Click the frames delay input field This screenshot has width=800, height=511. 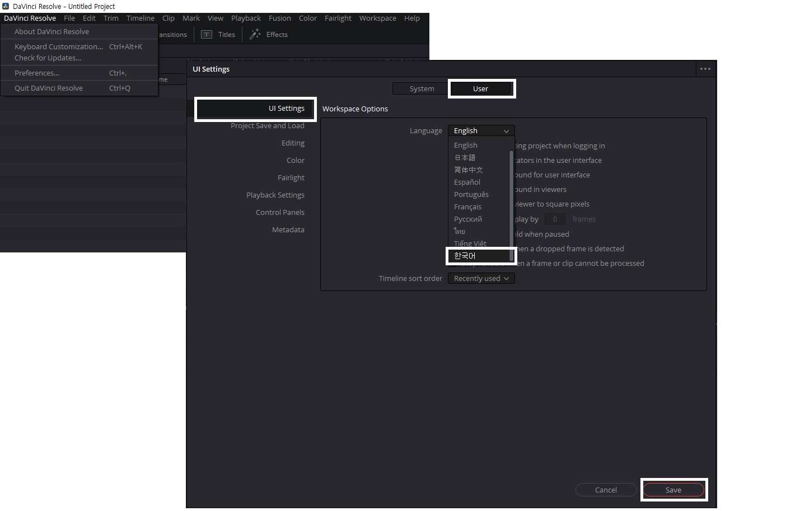pos(555,219)
